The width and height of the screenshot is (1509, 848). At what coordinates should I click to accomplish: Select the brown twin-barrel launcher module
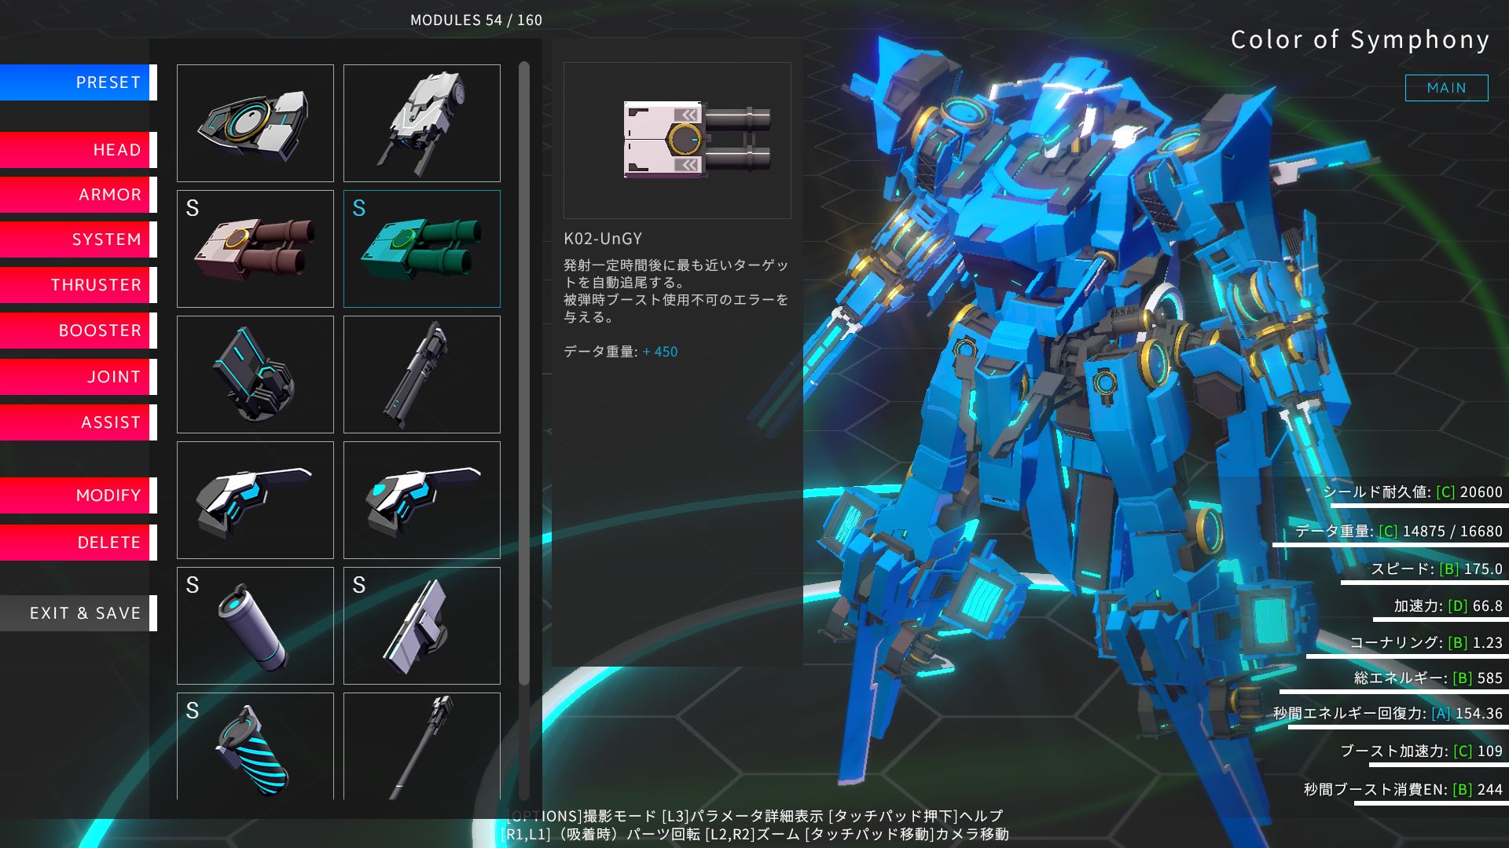coord(255,249)
